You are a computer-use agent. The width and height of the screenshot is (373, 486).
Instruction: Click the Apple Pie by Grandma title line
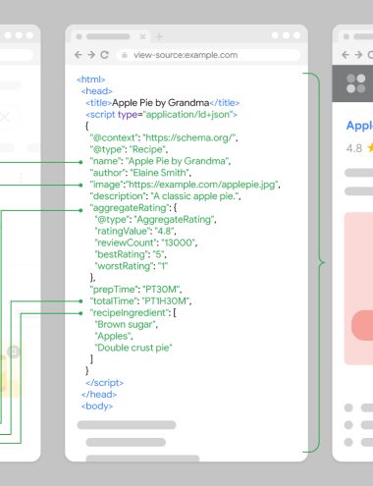163,103
